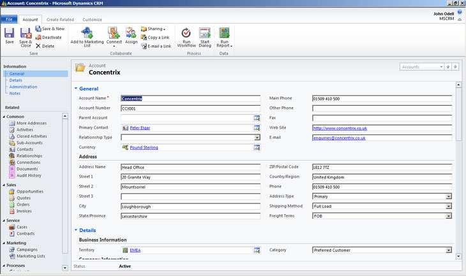Open the Sharing dropdown menu
This screenshot has width=466, height=276.
tap(153, 29)
